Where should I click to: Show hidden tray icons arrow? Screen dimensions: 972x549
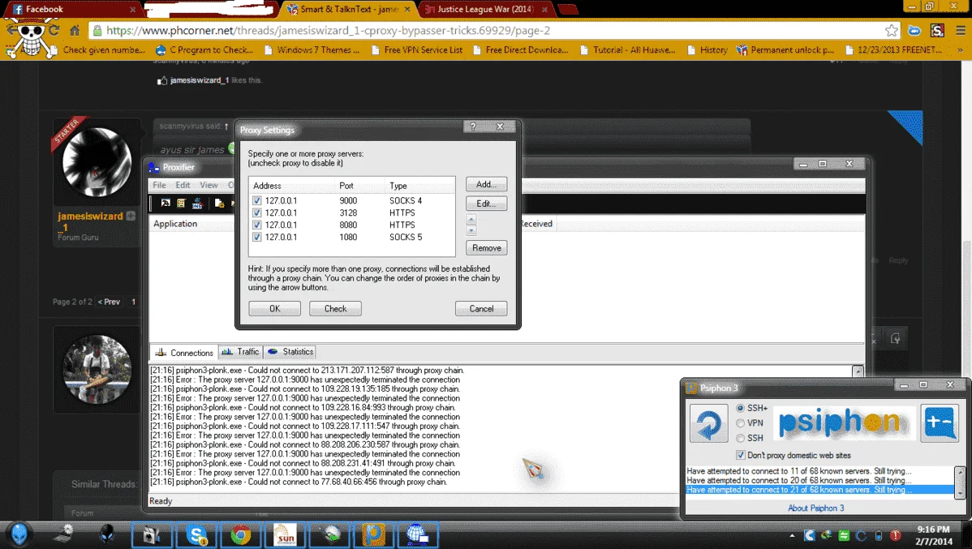click(x=792, y=535)
